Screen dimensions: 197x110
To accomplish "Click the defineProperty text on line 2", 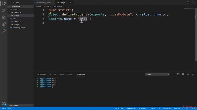I will click(x=75, y=14).
